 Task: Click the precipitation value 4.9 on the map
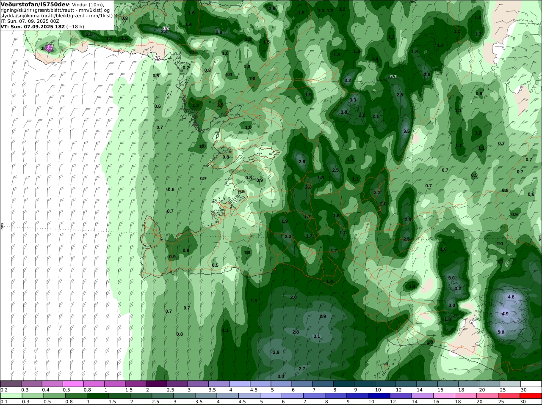point(505,314)
